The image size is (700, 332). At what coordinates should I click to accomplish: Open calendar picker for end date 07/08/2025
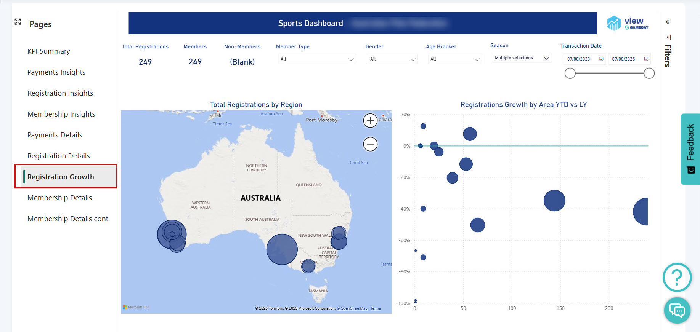click(x=646, y=59)
